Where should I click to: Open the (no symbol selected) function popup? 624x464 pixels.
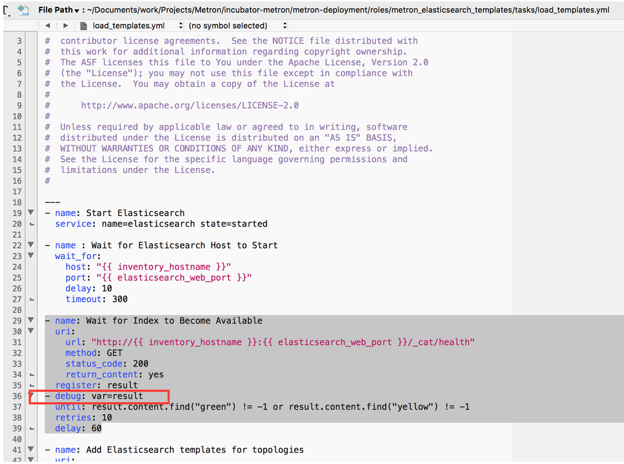[237, 26]
